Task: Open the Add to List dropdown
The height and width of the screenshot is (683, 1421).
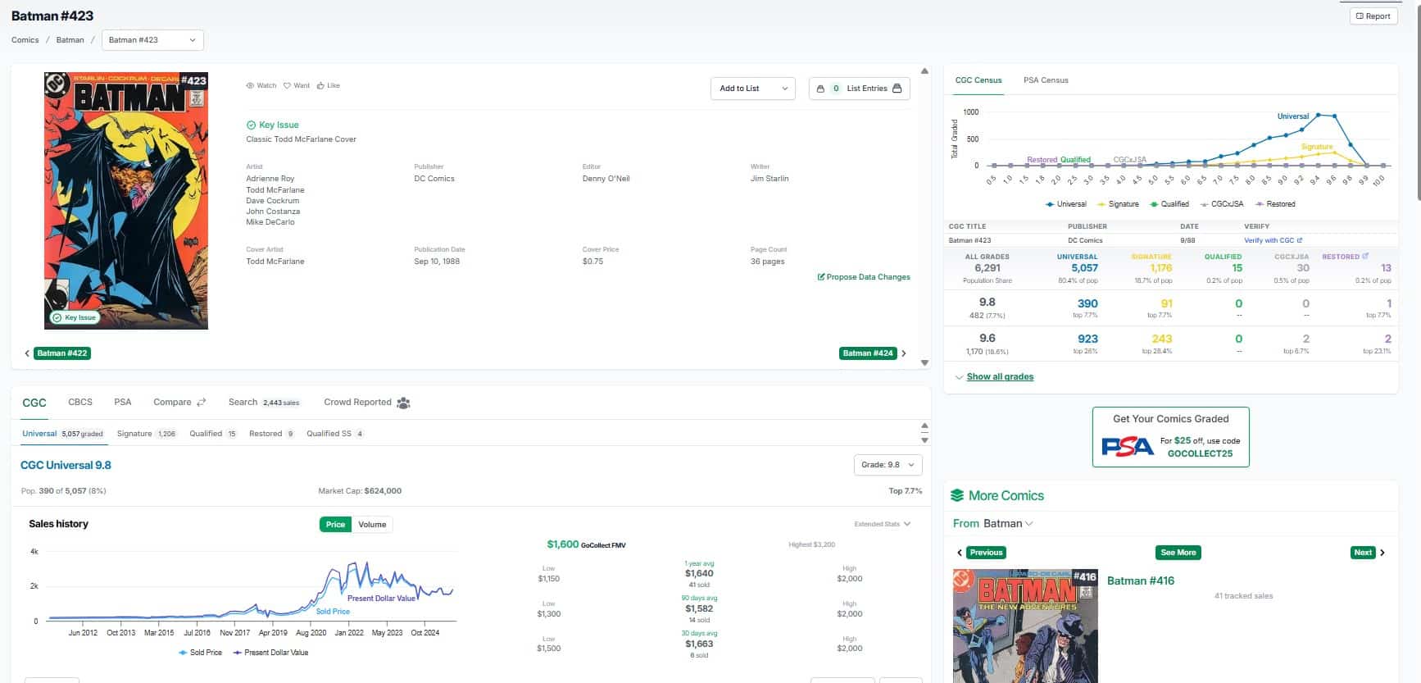Action: [x=752, y=89]
